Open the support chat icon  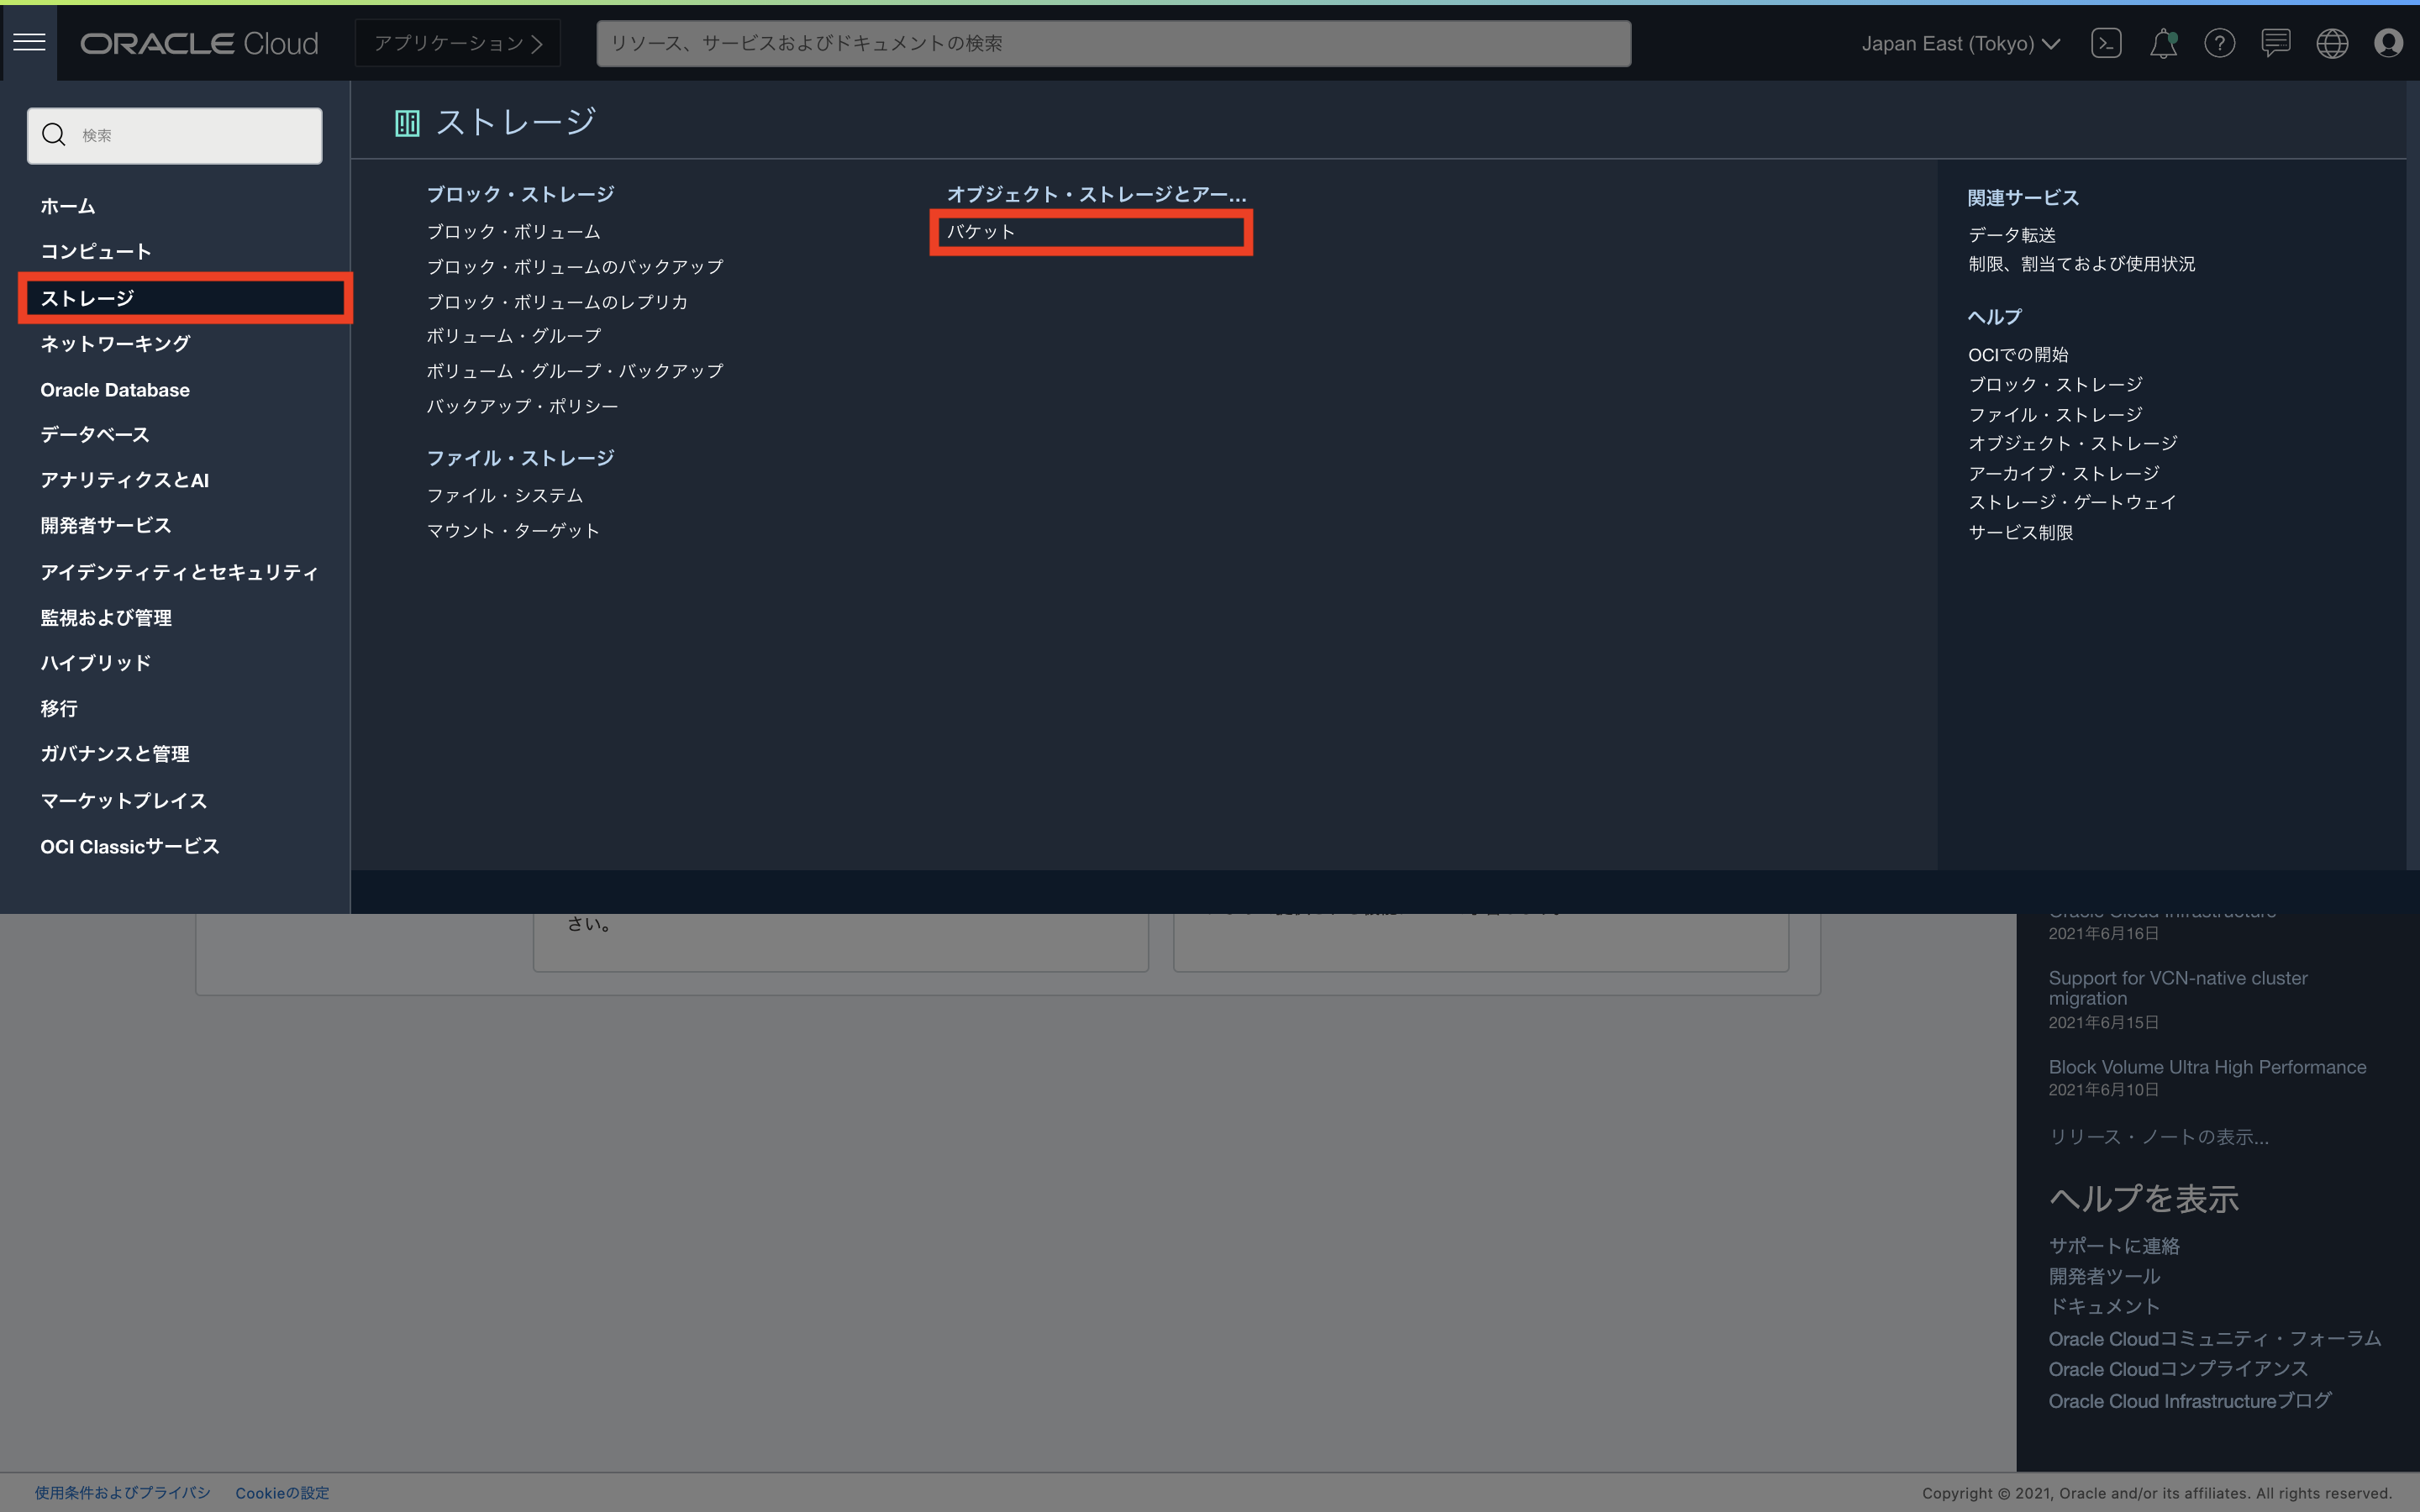[x=2276, y=43]
